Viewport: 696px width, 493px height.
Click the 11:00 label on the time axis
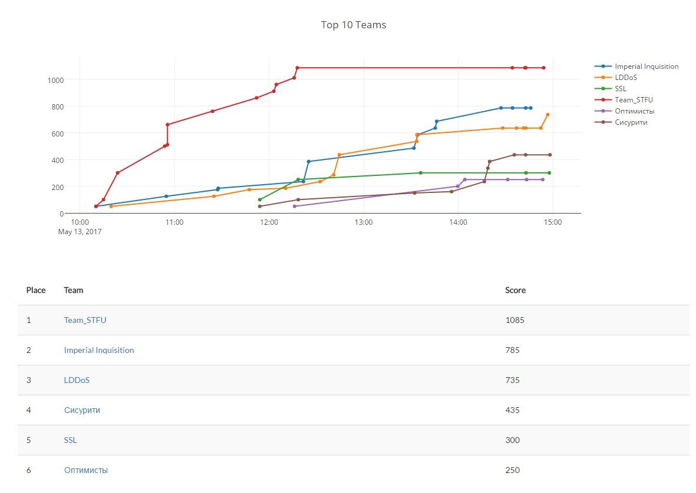(174, 222)
